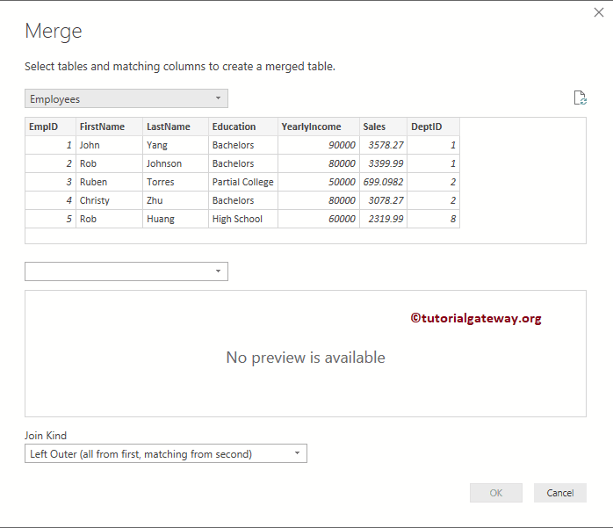Click the FirstName cell John
This screenshot has height=528, width=613.
tap(109, 145)
